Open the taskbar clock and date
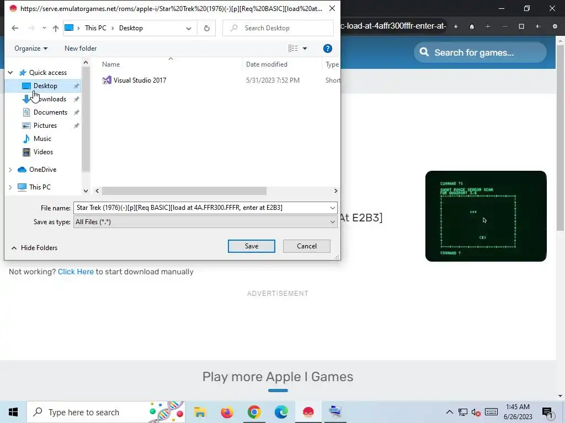 518,412
